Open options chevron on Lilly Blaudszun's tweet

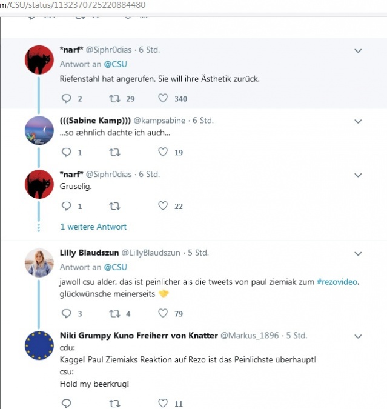point(358,253)
